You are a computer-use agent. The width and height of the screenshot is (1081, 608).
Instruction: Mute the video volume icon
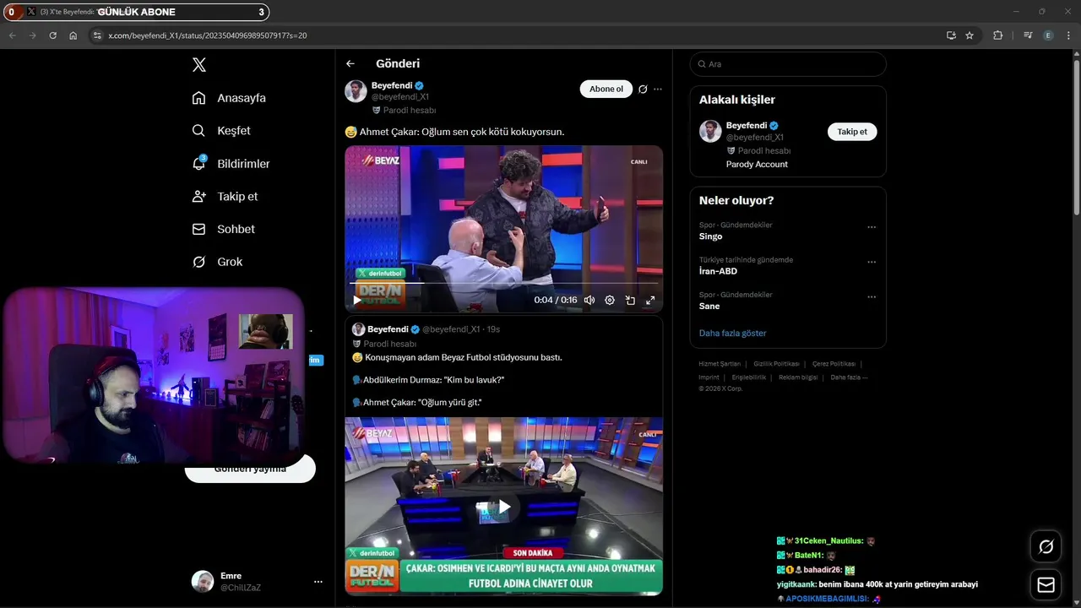click(x=589, y=300)
